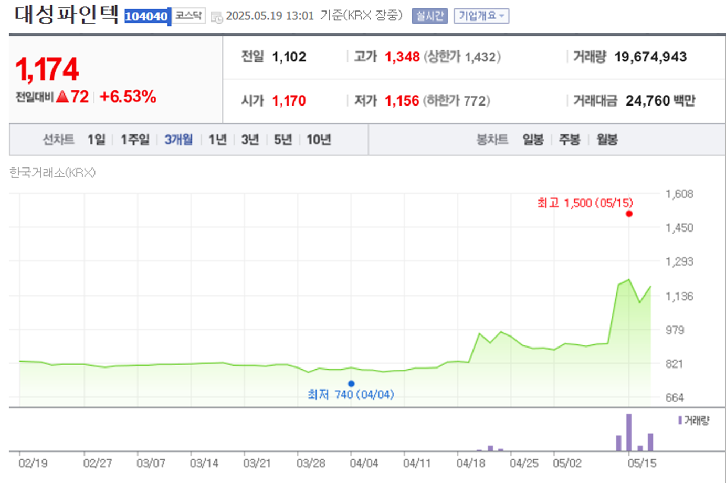Select the 3개월 line chart period
The width and height of the screenshot is (726, 483).
coord(178,140)
